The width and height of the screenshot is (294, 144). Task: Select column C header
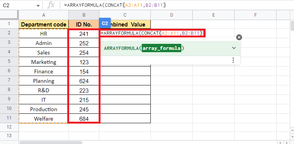pos(125,15)
